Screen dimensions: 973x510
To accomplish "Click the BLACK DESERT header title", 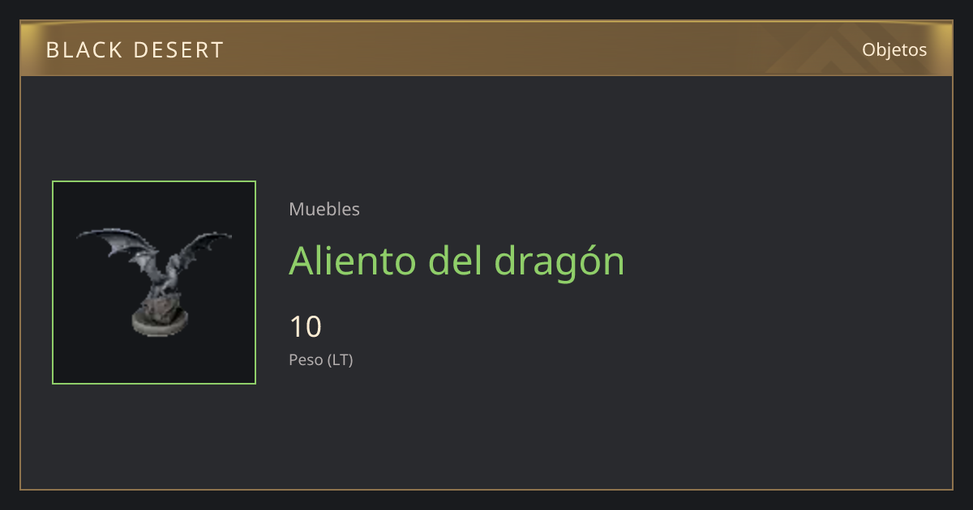I will point(135,50).
